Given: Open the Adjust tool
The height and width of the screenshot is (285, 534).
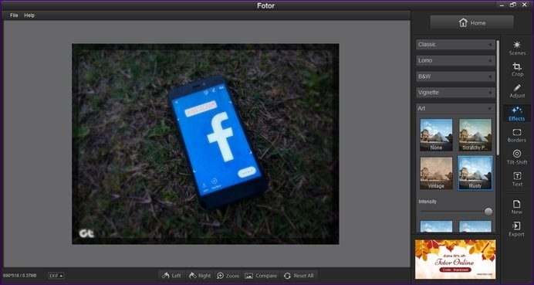Looking at the screenshot, I should point(517,91).
